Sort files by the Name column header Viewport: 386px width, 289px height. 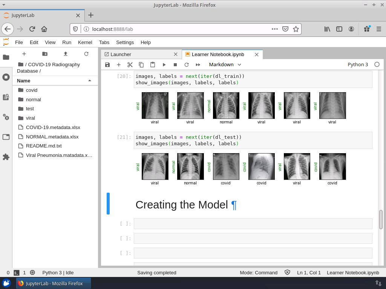point(55,81)
